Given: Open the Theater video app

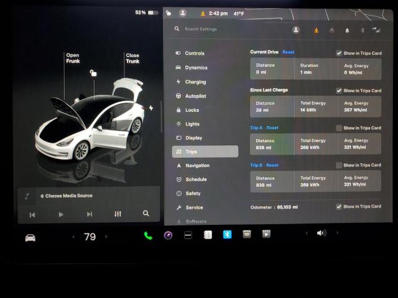Looking at the screenshot, I should (x=266, y=233).
